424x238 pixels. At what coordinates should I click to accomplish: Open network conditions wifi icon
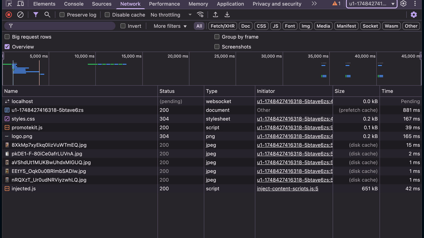(x=200, y=15)
